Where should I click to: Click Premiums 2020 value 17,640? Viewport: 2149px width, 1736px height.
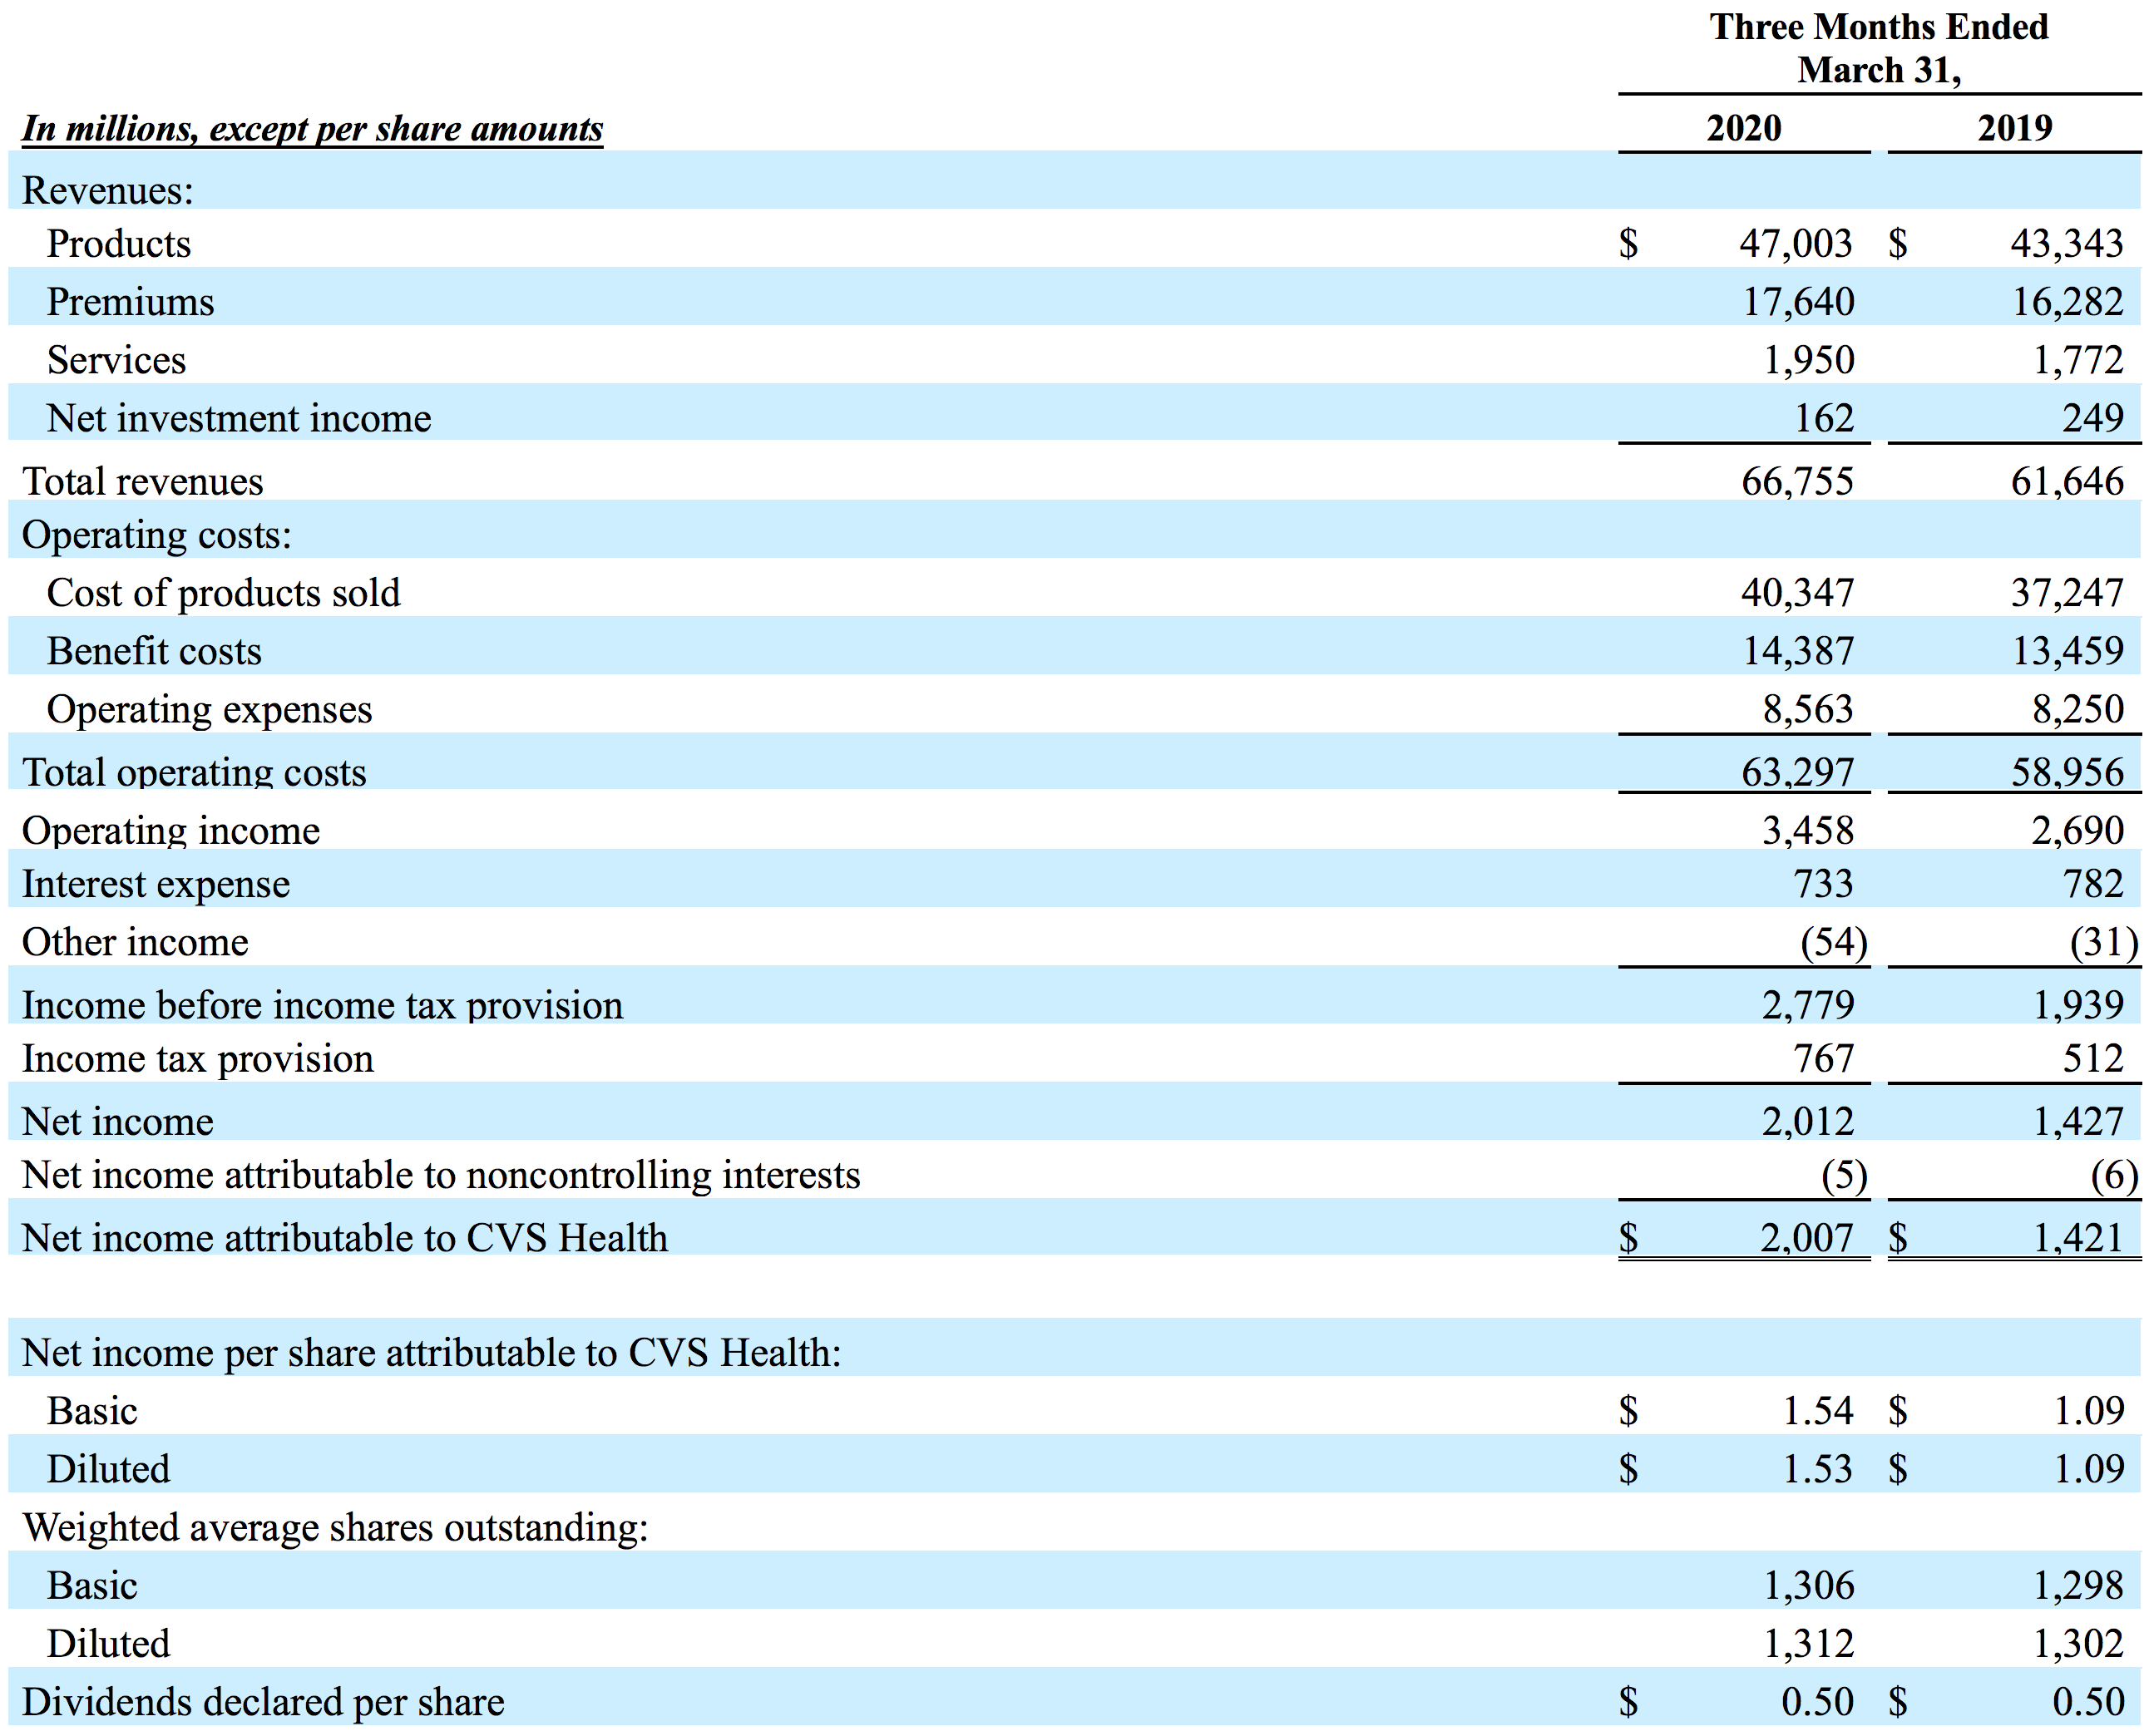(x=1798, y=301)
